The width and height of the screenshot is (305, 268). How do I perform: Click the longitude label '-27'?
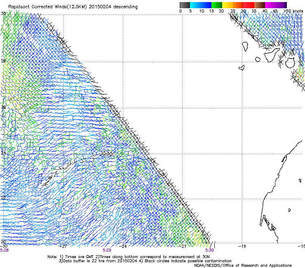click(x=63, y=246)
